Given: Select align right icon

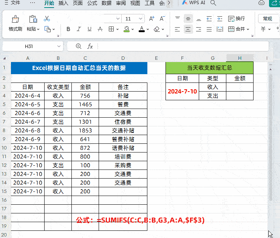Looking at the screenshot, I should coord(199,29).
